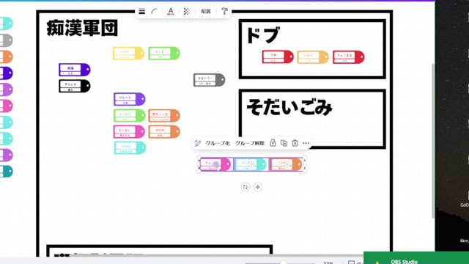469x264 pixels.
Task: Open the transparency checkerboard setting
Action: pyautogui.click(x=187, y=12)
